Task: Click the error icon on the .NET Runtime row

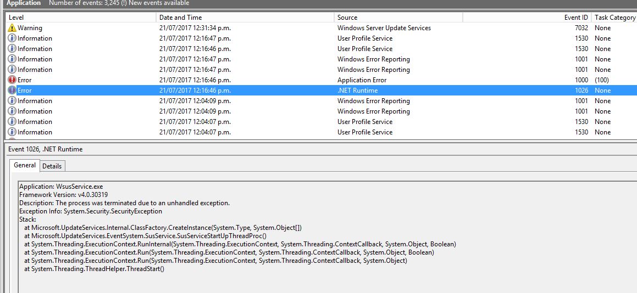Action: 12,91
